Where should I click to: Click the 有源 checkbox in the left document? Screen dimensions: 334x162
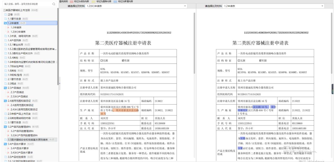click(x=123, y=60)
